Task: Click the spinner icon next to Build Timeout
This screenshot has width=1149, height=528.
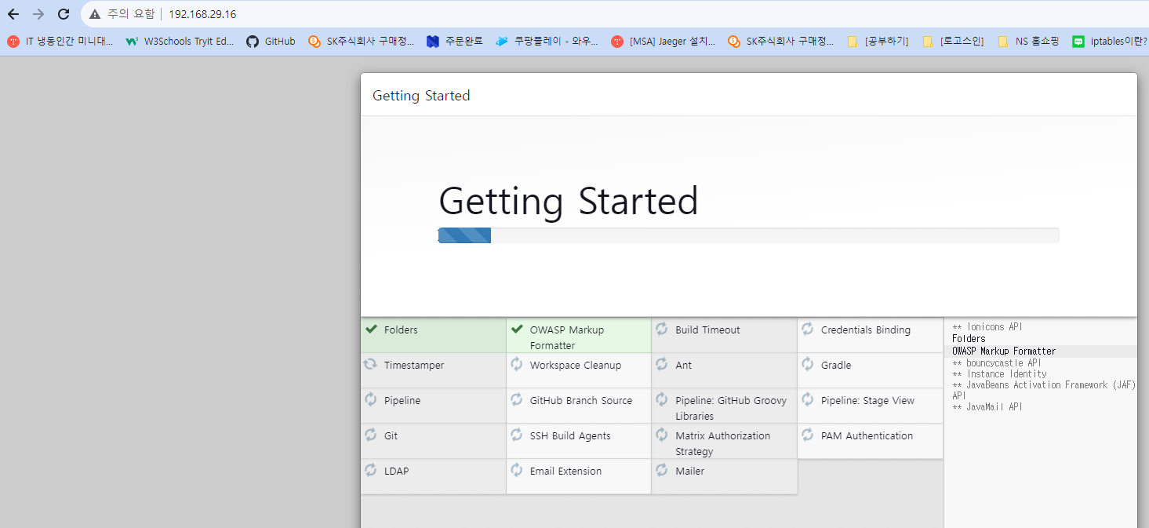Action: (662, 329)
